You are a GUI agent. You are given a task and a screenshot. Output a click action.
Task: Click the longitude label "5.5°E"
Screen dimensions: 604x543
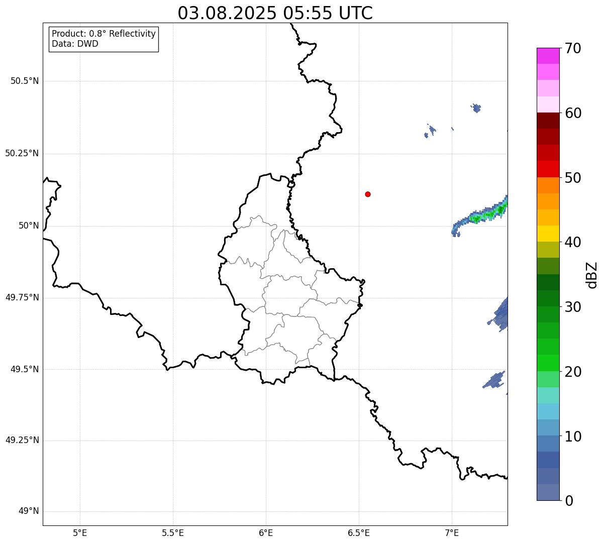[173, 532]
